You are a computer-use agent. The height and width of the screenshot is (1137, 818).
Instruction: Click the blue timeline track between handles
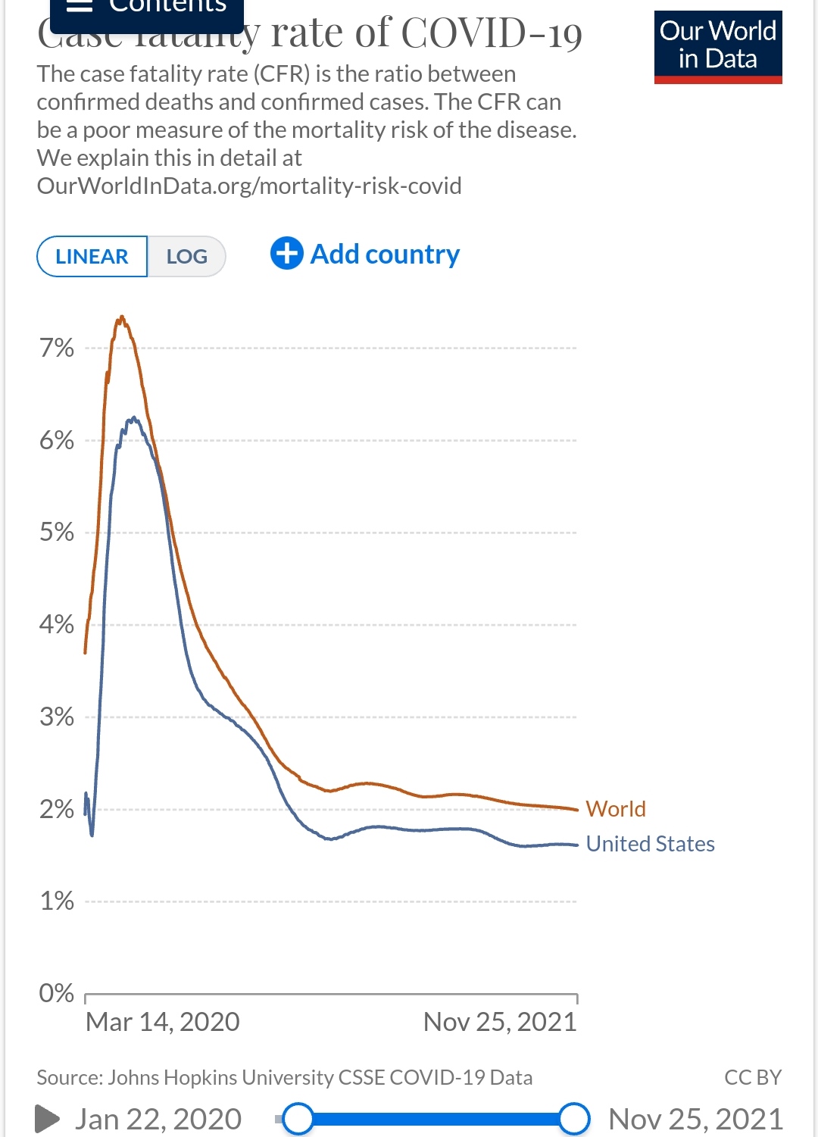[x=436, y=1119]
